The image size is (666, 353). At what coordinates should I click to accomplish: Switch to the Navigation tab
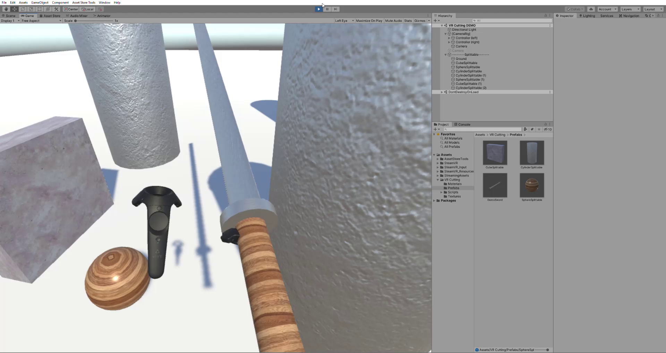click(x=629, y=16)
